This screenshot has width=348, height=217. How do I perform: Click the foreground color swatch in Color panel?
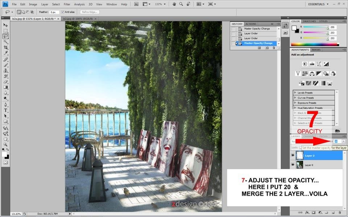point(294,28)
